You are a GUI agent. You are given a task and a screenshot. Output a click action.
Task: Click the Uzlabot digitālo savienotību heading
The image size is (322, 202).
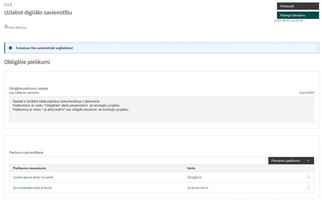point(38,12)
